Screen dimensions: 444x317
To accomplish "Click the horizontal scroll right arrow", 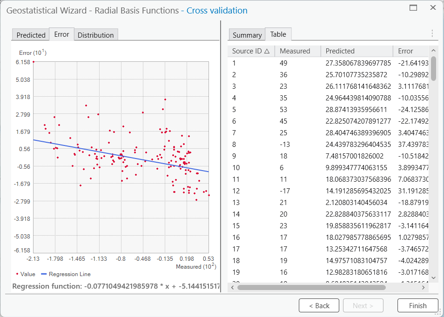I will click(424, 288).
